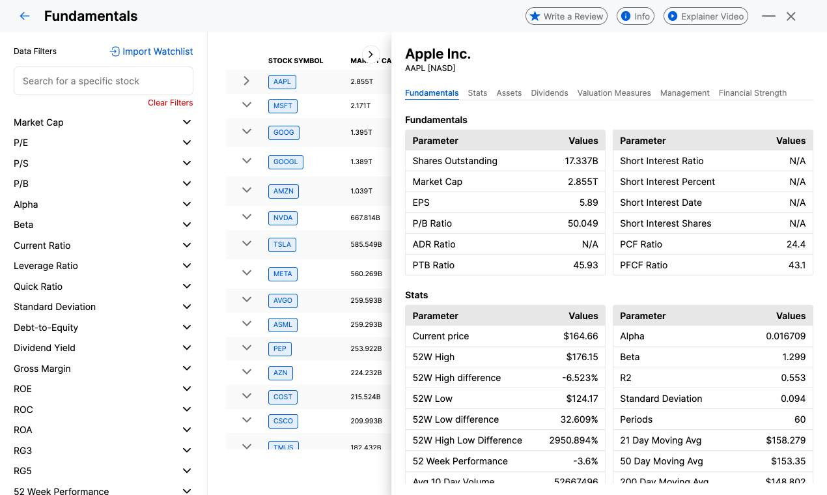Expand the Market Cap filter
Viewport: 827px width, 495px height.
pos(104,122)
